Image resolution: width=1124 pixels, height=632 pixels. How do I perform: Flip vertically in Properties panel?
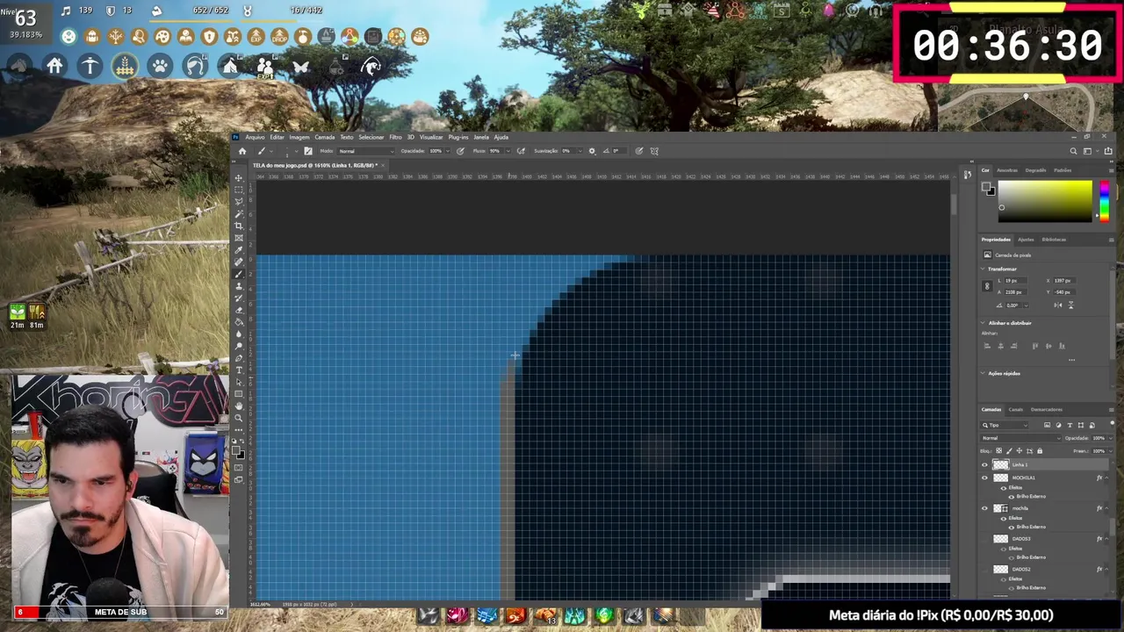(1071, 305)
